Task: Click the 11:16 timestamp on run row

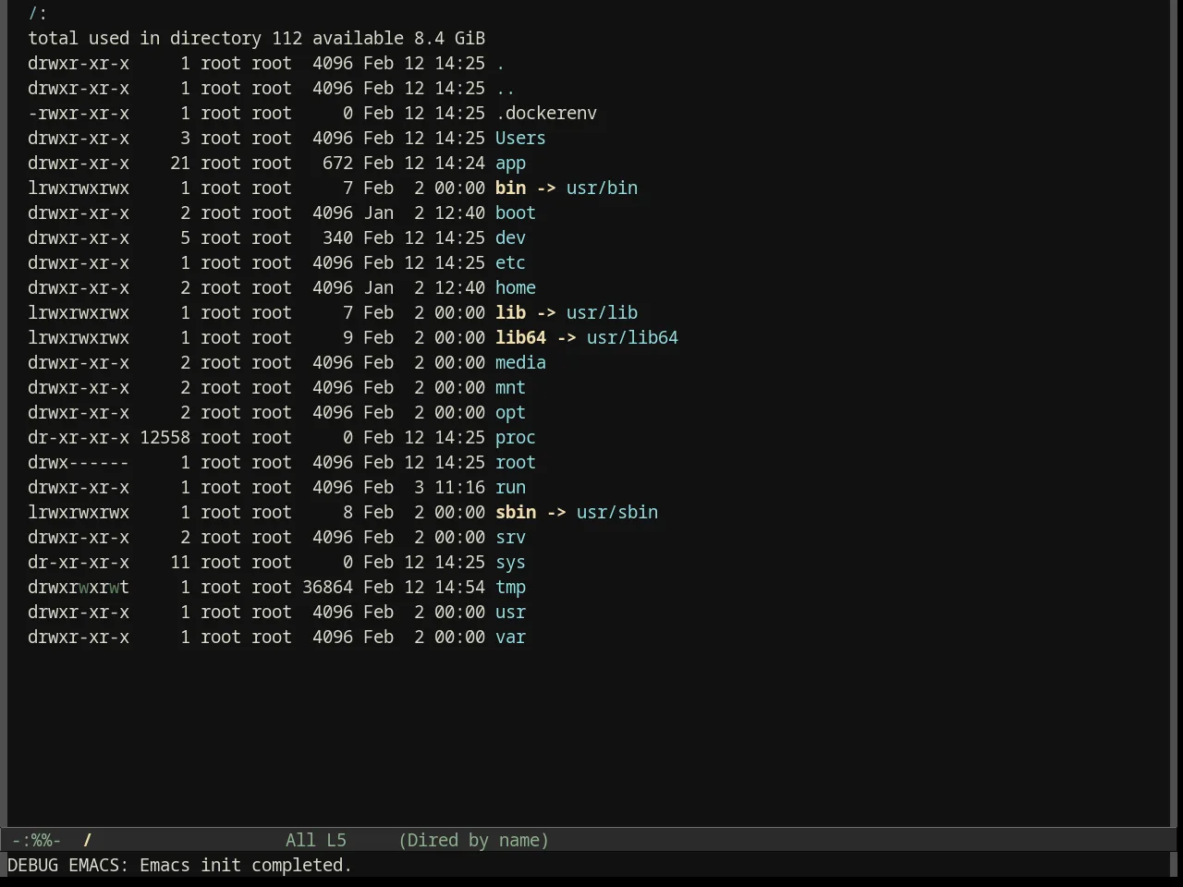Action: pos(459,487)
